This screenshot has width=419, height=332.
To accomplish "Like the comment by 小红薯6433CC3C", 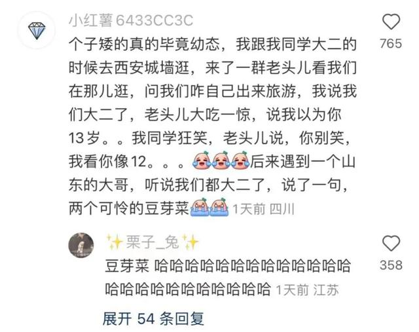I will [x=392, y=22].
